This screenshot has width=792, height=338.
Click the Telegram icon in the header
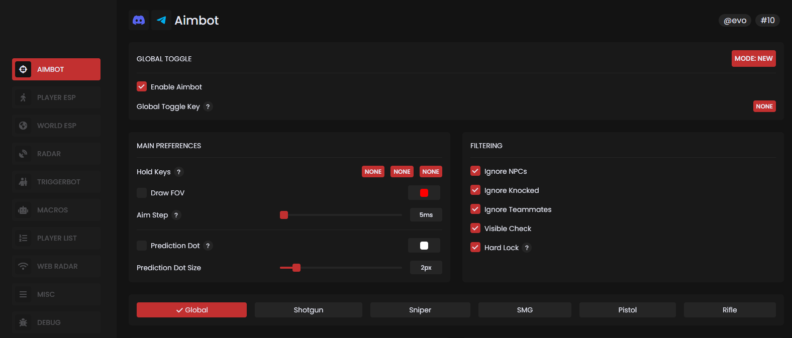(x=161, y=20)
